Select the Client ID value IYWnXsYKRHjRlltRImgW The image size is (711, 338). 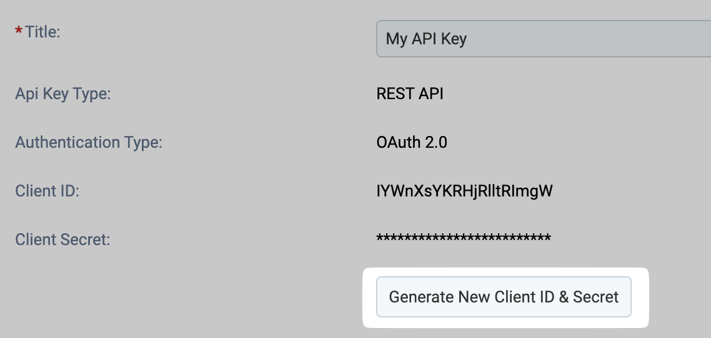464,191
